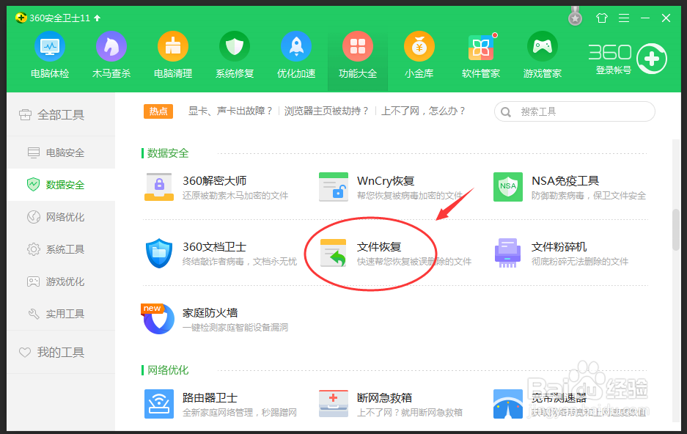
Task: Select 数据安全 sidebar category
Action: pos(61,185)
